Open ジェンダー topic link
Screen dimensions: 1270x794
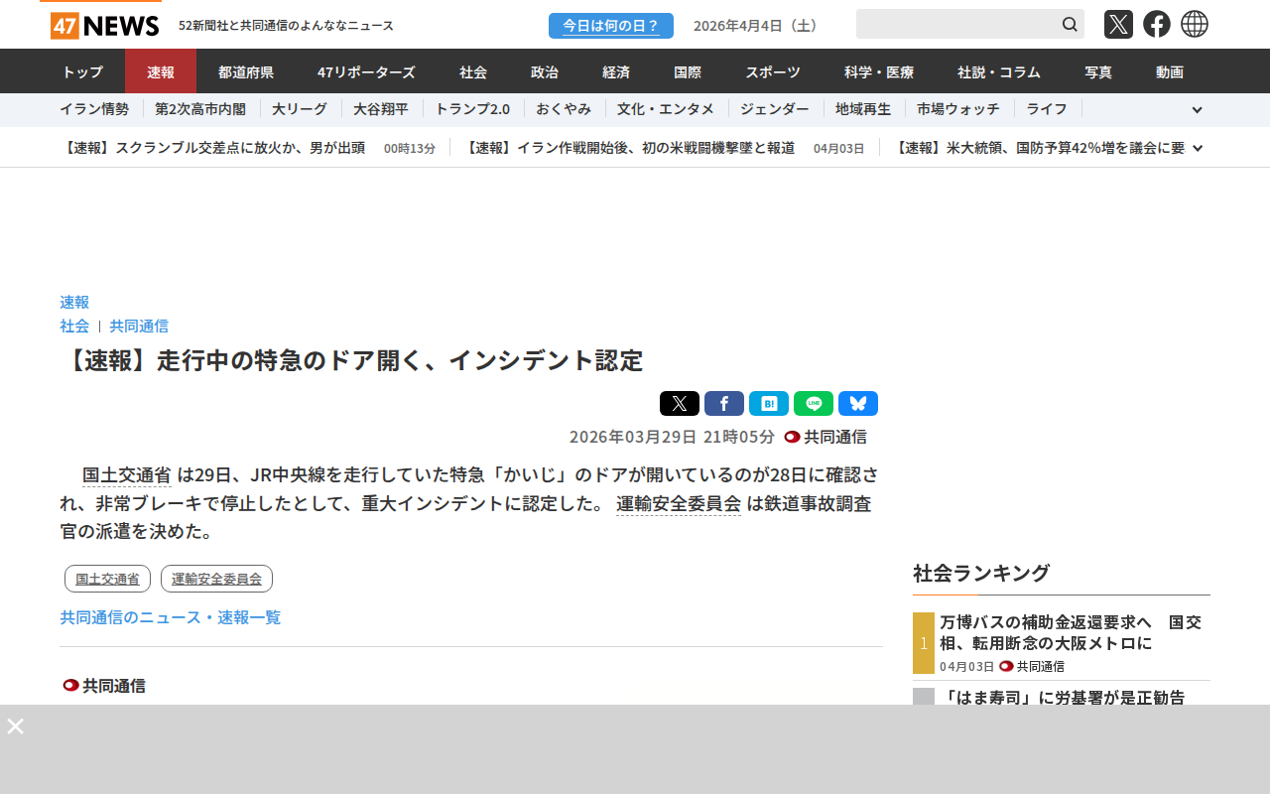point(775,109)
